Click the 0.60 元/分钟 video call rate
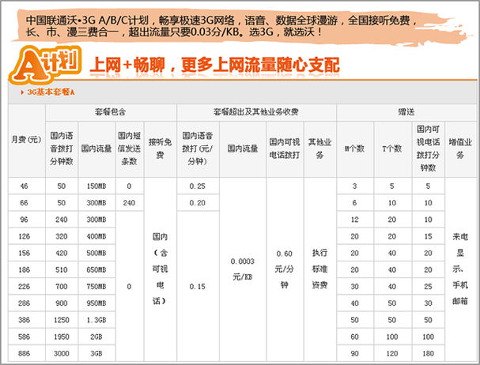480x365 pixels. tap(285, 269)
